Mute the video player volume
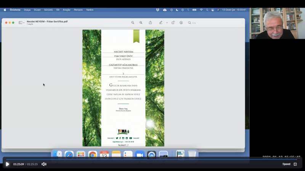This screenshot has width=305, height=171. coord(44,164)
